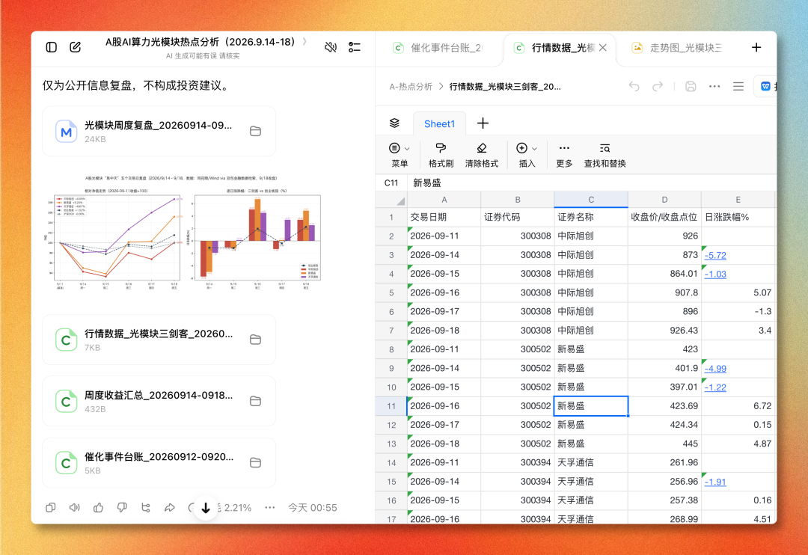Open the A-热点分析 breadcrumb link

[x=411, y=87]
